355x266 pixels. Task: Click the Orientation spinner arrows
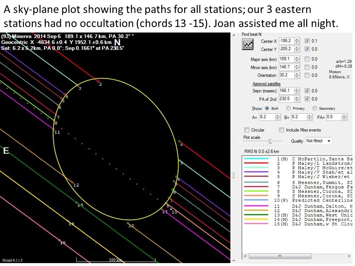[x=297, y=75]
